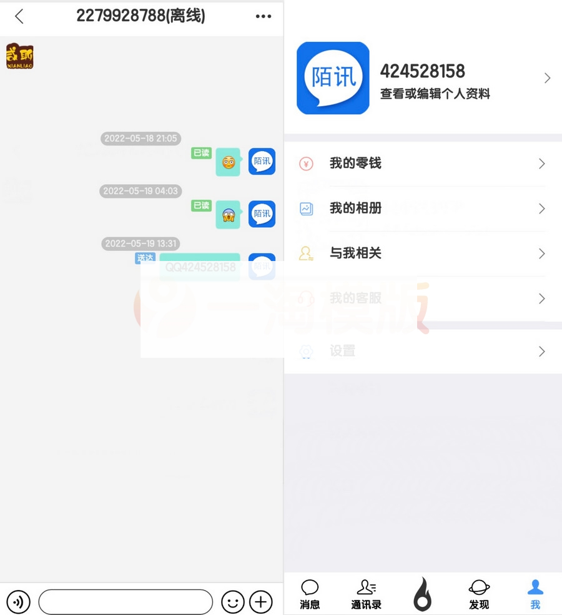This screenshot has width=562, height=615.
Task: Tap the wallet icon beside 我的零钱
Action: (x=306, y=163)
